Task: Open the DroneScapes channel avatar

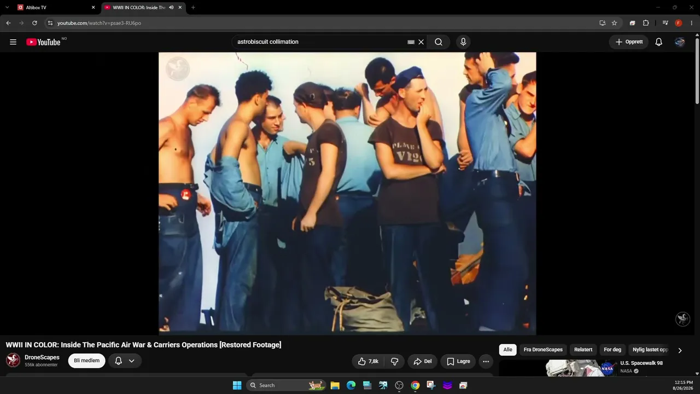Action: [13, 361]
